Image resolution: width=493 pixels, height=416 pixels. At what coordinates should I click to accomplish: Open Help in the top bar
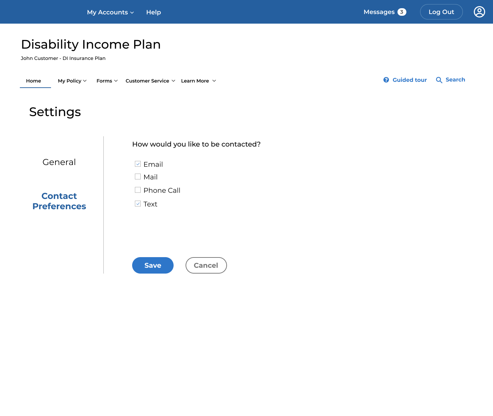[x=153, y=12]
